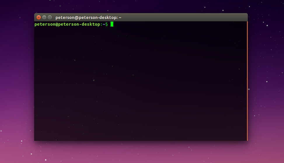The width and height of the screenshot is (284, 163).
Task: Click desktop wallpaper right of terminal window
Action: 266,82
